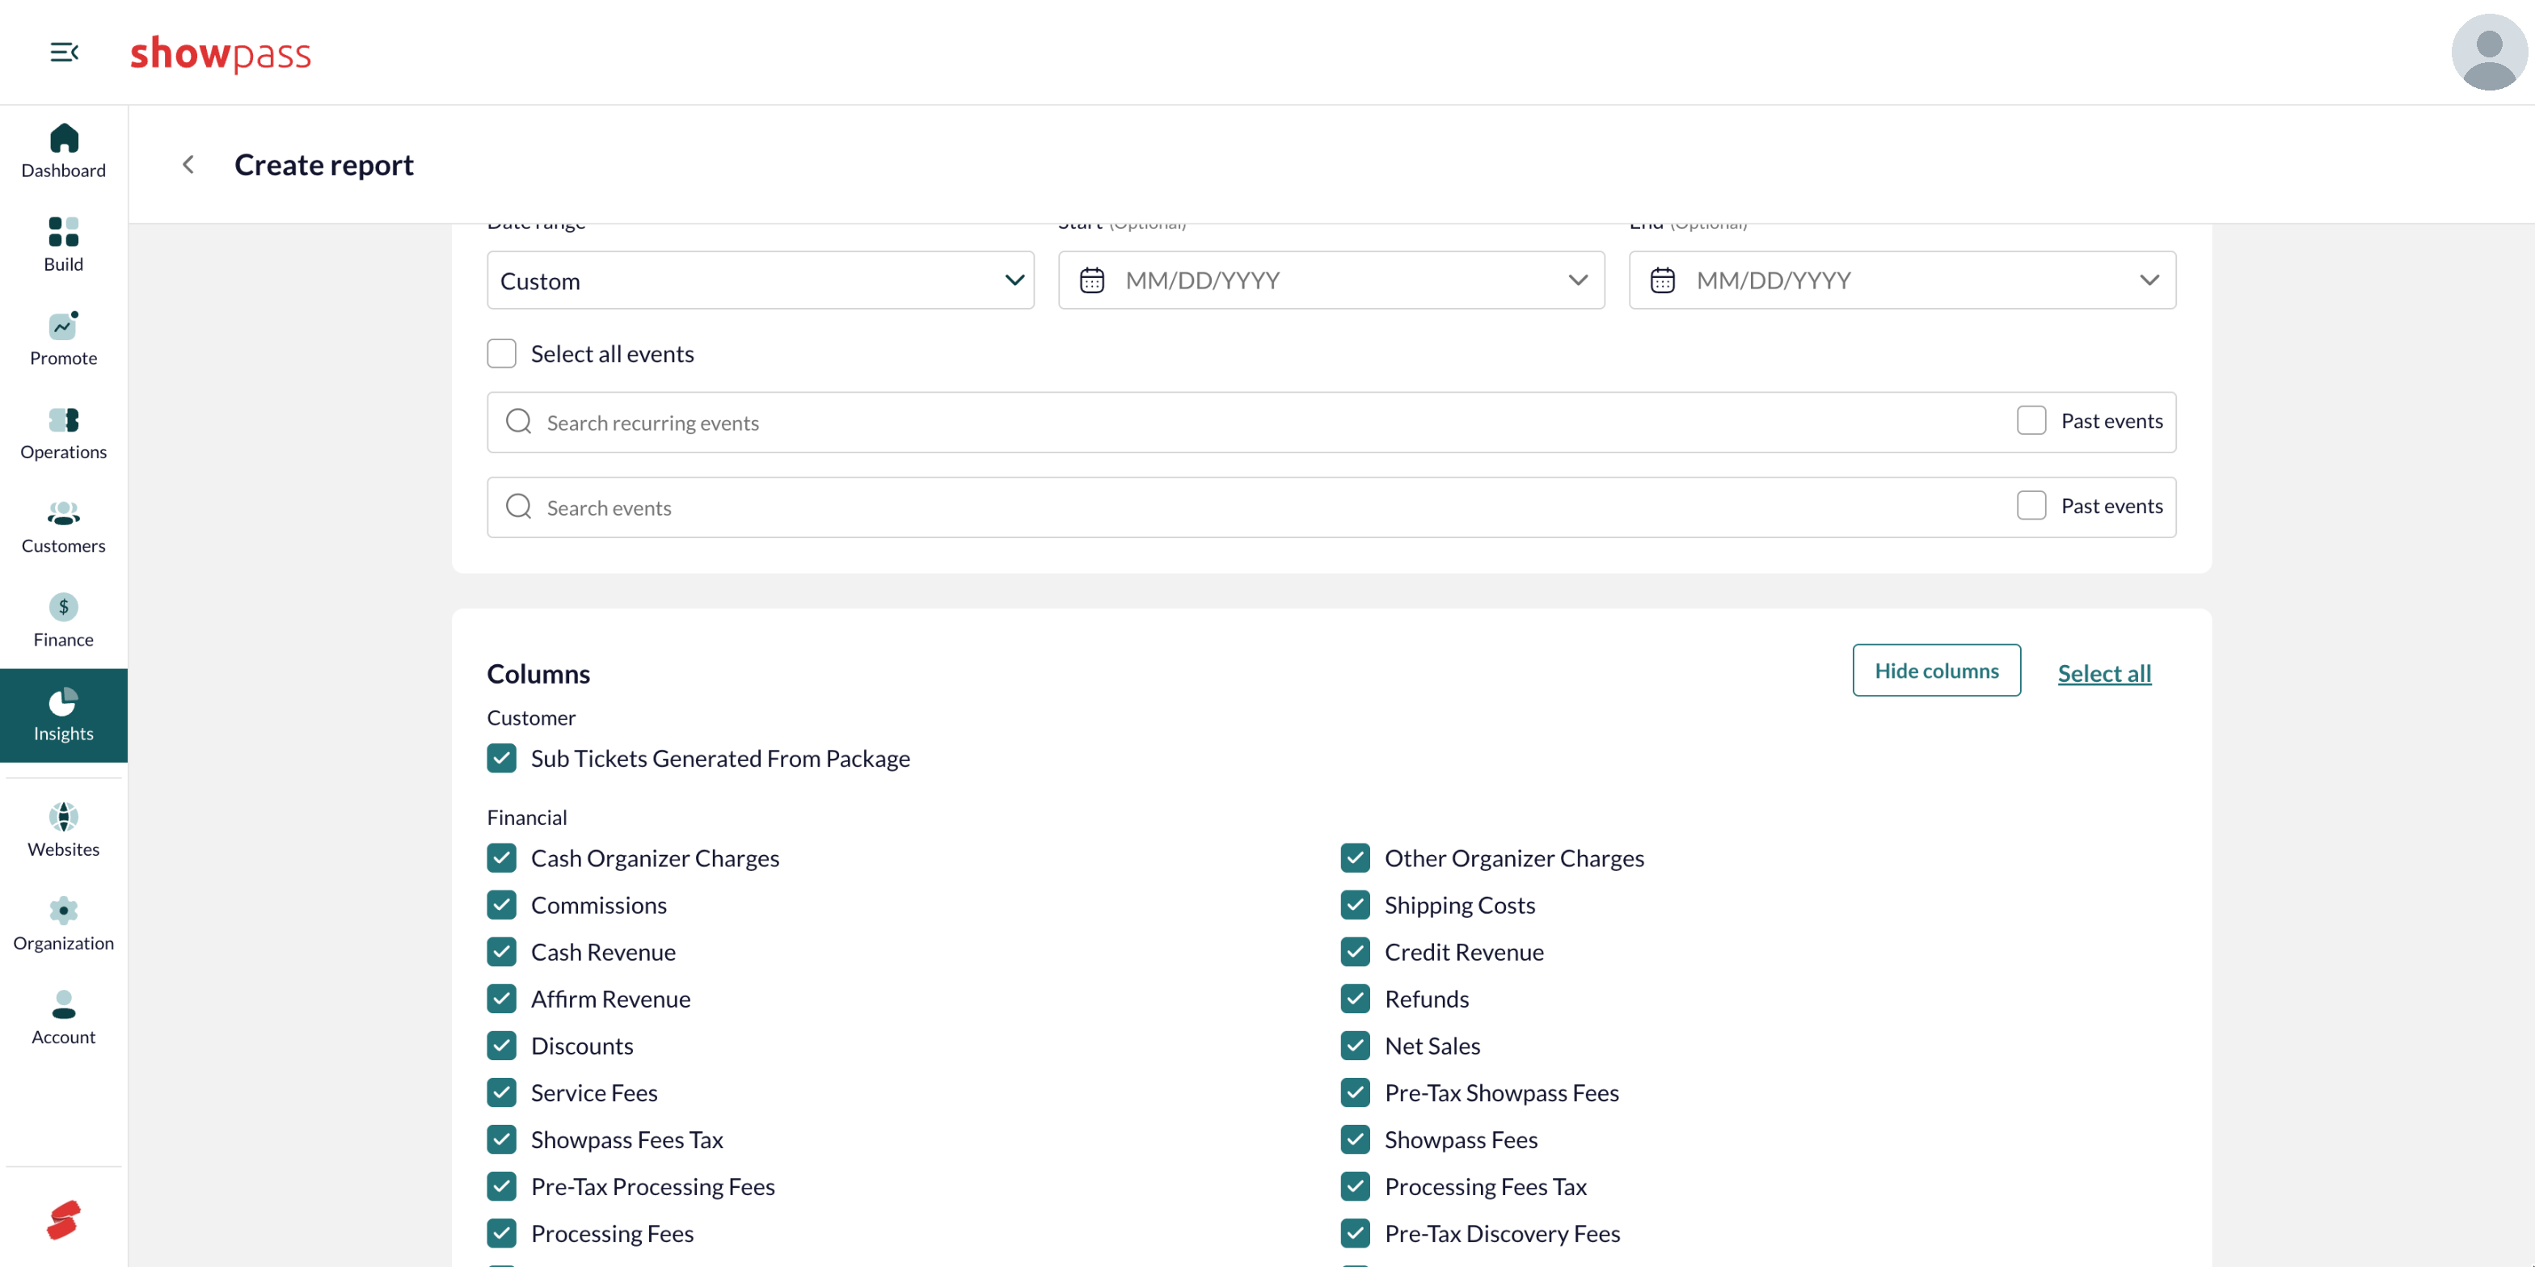Expand the Start date dropdown chevron
This screenshot has height=1267, width=2535.
pos(1577,280)
